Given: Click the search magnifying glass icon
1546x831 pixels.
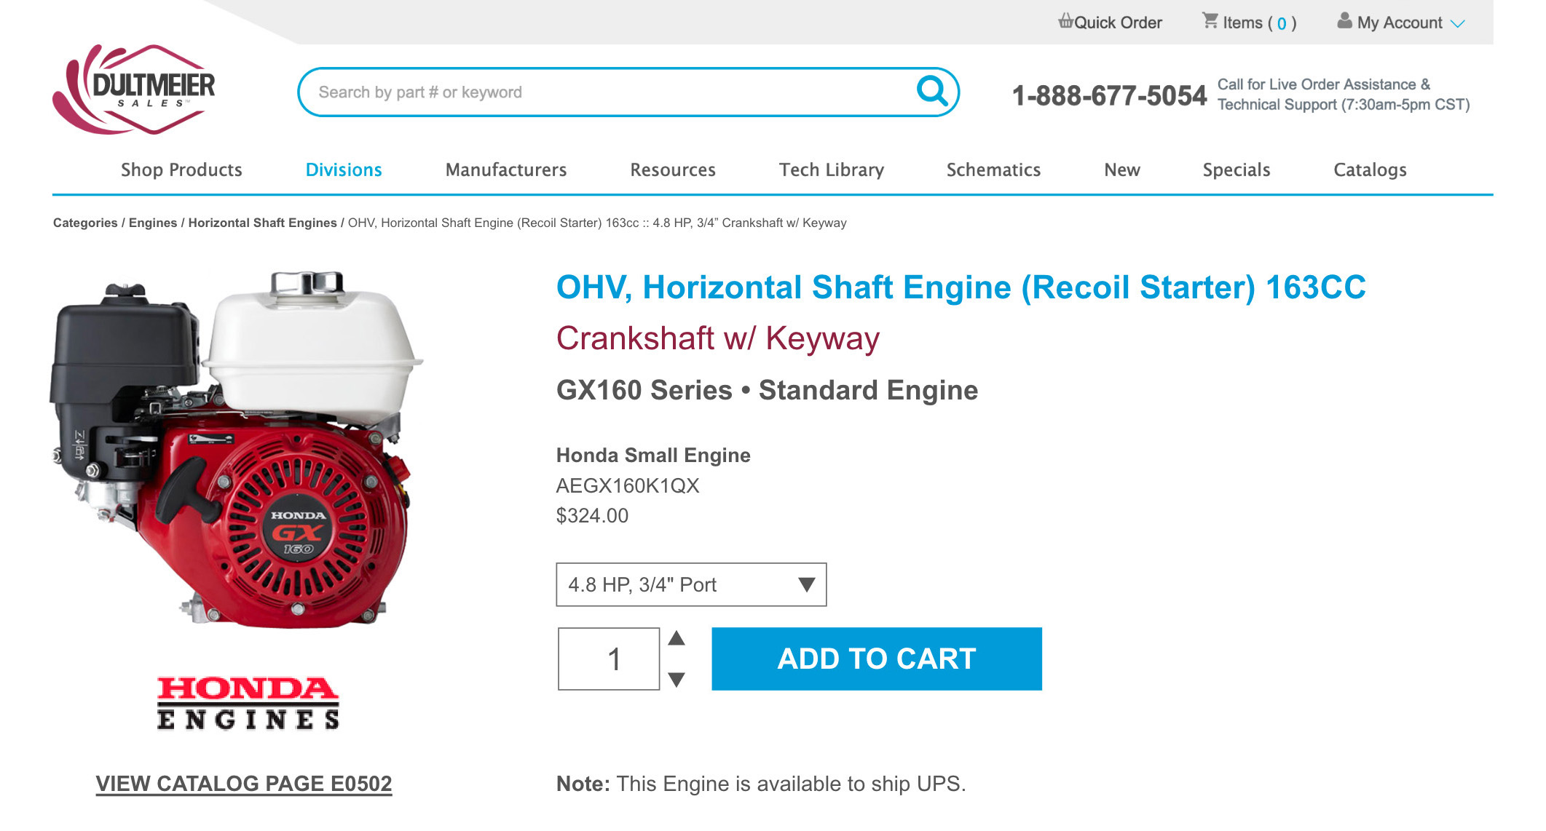Looking at the screenshot, I should (932, 92).
